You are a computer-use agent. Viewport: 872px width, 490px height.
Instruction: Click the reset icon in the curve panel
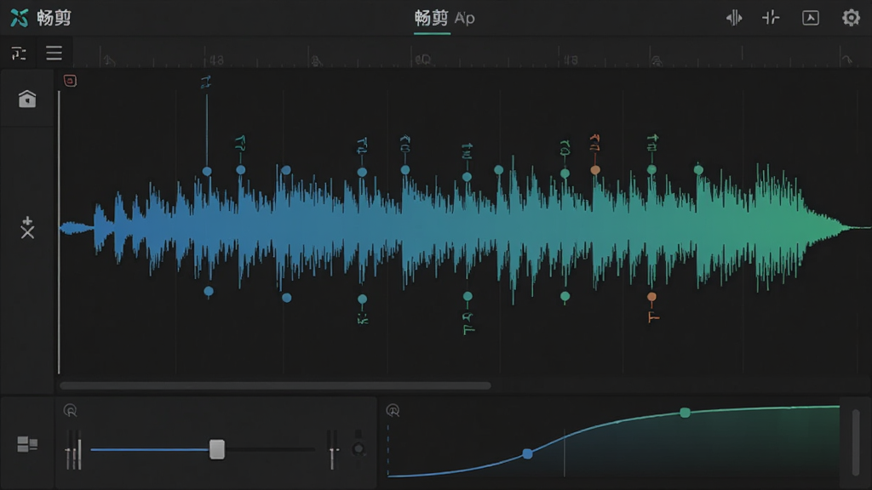tap(393, 411)
